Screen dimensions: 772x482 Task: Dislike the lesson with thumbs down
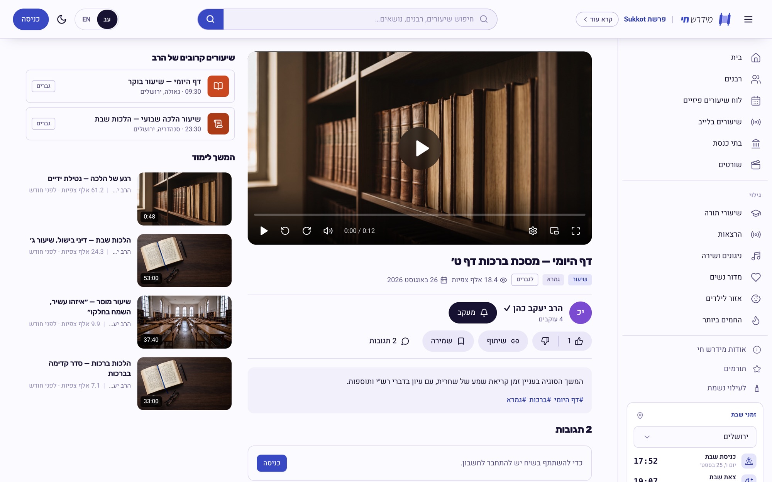(x=545, y=341)
